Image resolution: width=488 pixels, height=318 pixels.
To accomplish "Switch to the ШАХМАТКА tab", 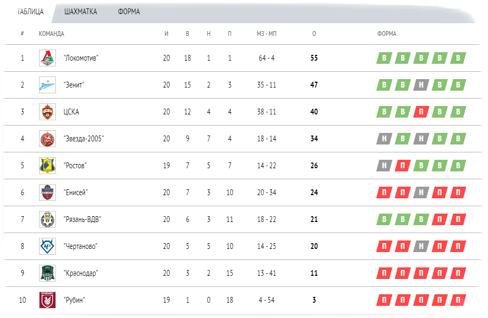I will tap(81, 12).
